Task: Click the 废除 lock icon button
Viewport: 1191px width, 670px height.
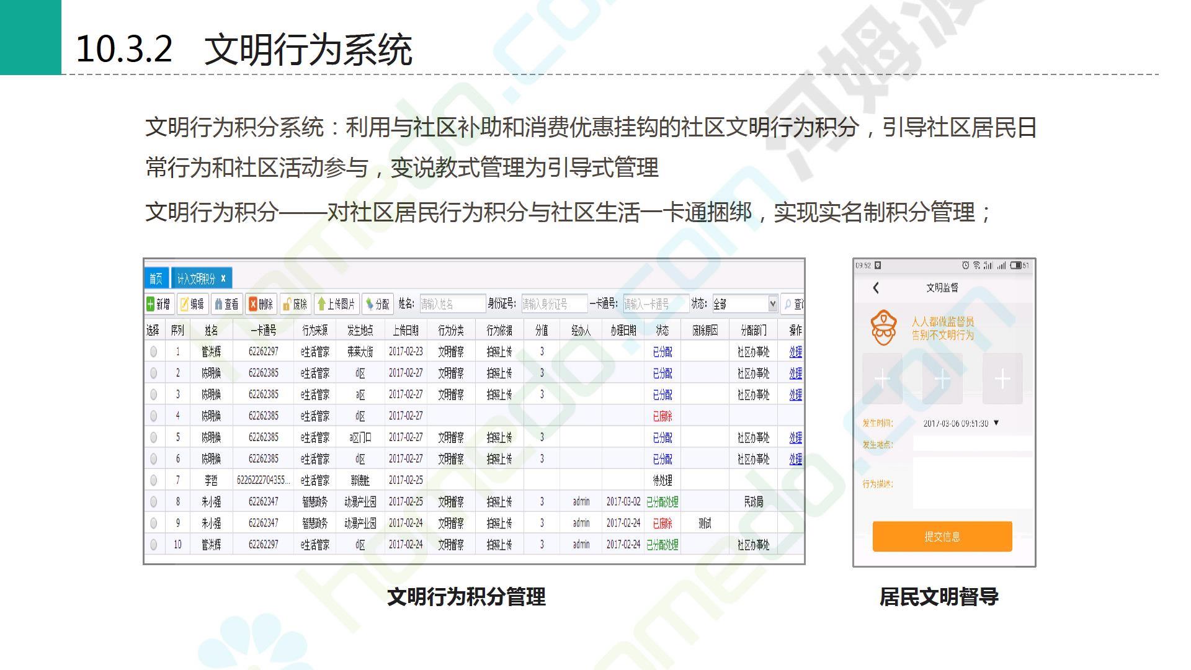Action: tap(287, 304)
